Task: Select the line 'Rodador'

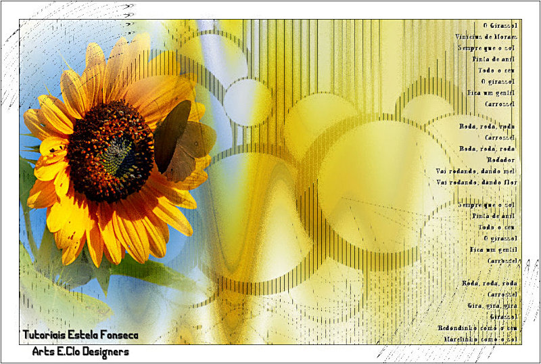Action: click(x=500, y=160)
